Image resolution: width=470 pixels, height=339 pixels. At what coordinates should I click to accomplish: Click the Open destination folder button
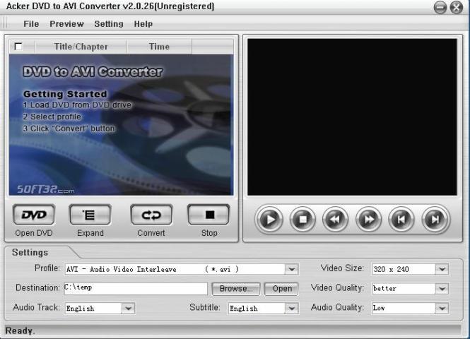tap(282, 289)
